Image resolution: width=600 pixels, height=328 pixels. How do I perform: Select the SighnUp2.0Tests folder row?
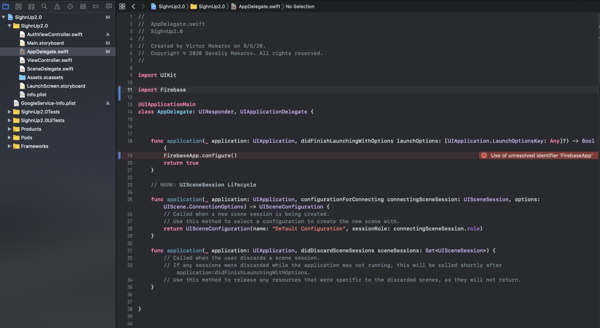[58, 112]
